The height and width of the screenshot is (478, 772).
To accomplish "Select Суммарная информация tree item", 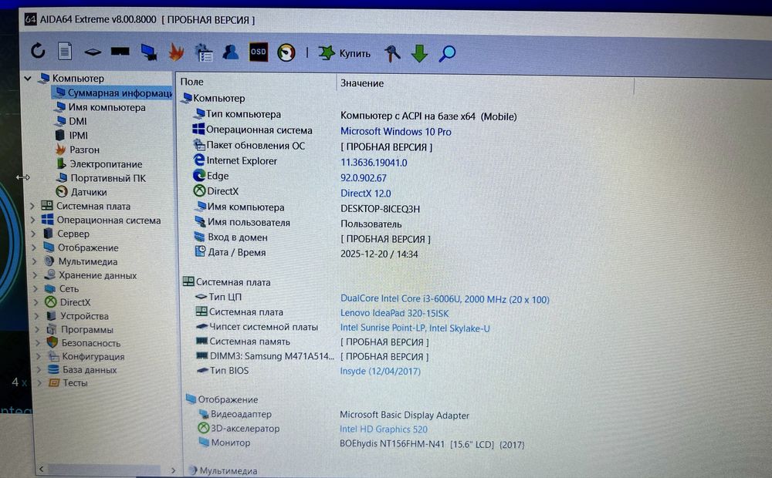I will click(113, 93).
